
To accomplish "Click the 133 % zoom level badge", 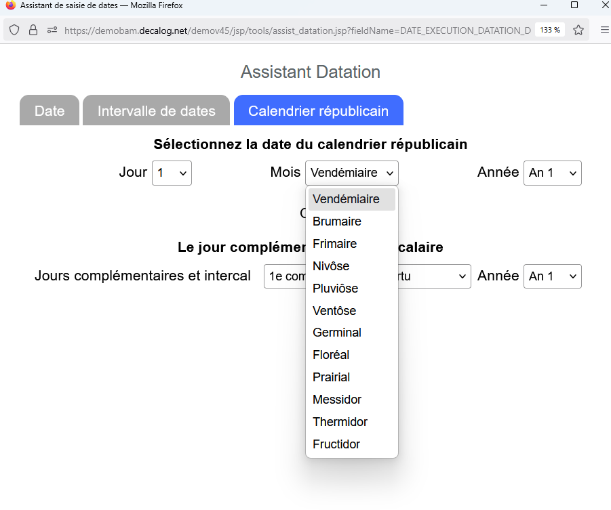I will 549,30.
